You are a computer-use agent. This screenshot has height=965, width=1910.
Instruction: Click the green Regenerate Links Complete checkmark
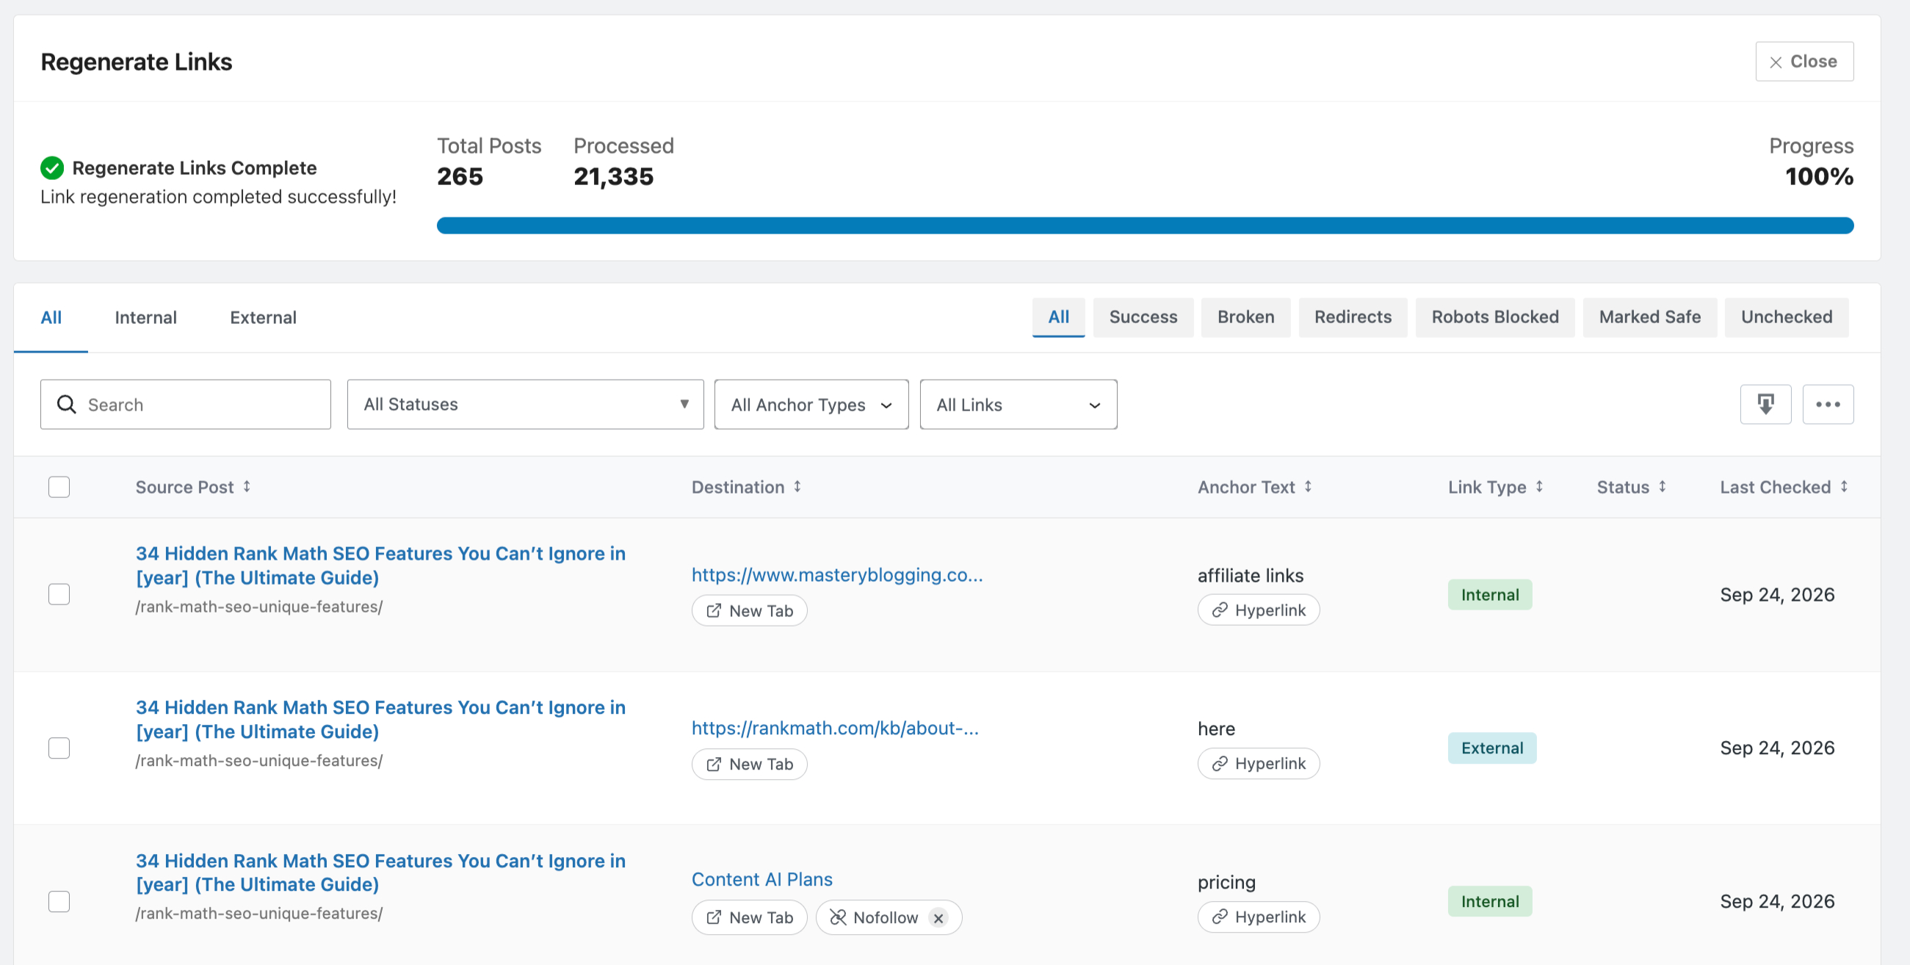tap(52, 167)
